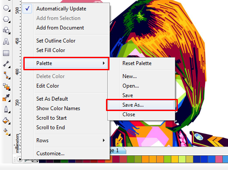Viewport: 228px width, 170px height.
Task: Click the no-color X swatch
Action: click(x=35, y=160)
